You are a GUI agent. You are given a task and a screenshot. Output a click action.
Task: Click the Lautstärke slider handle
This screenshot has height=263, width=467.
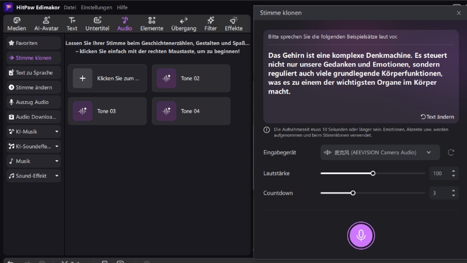(373, 174)
